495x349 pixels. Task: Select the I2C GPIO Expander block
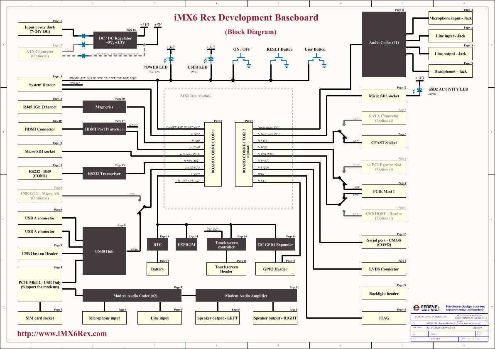[275, 244]
